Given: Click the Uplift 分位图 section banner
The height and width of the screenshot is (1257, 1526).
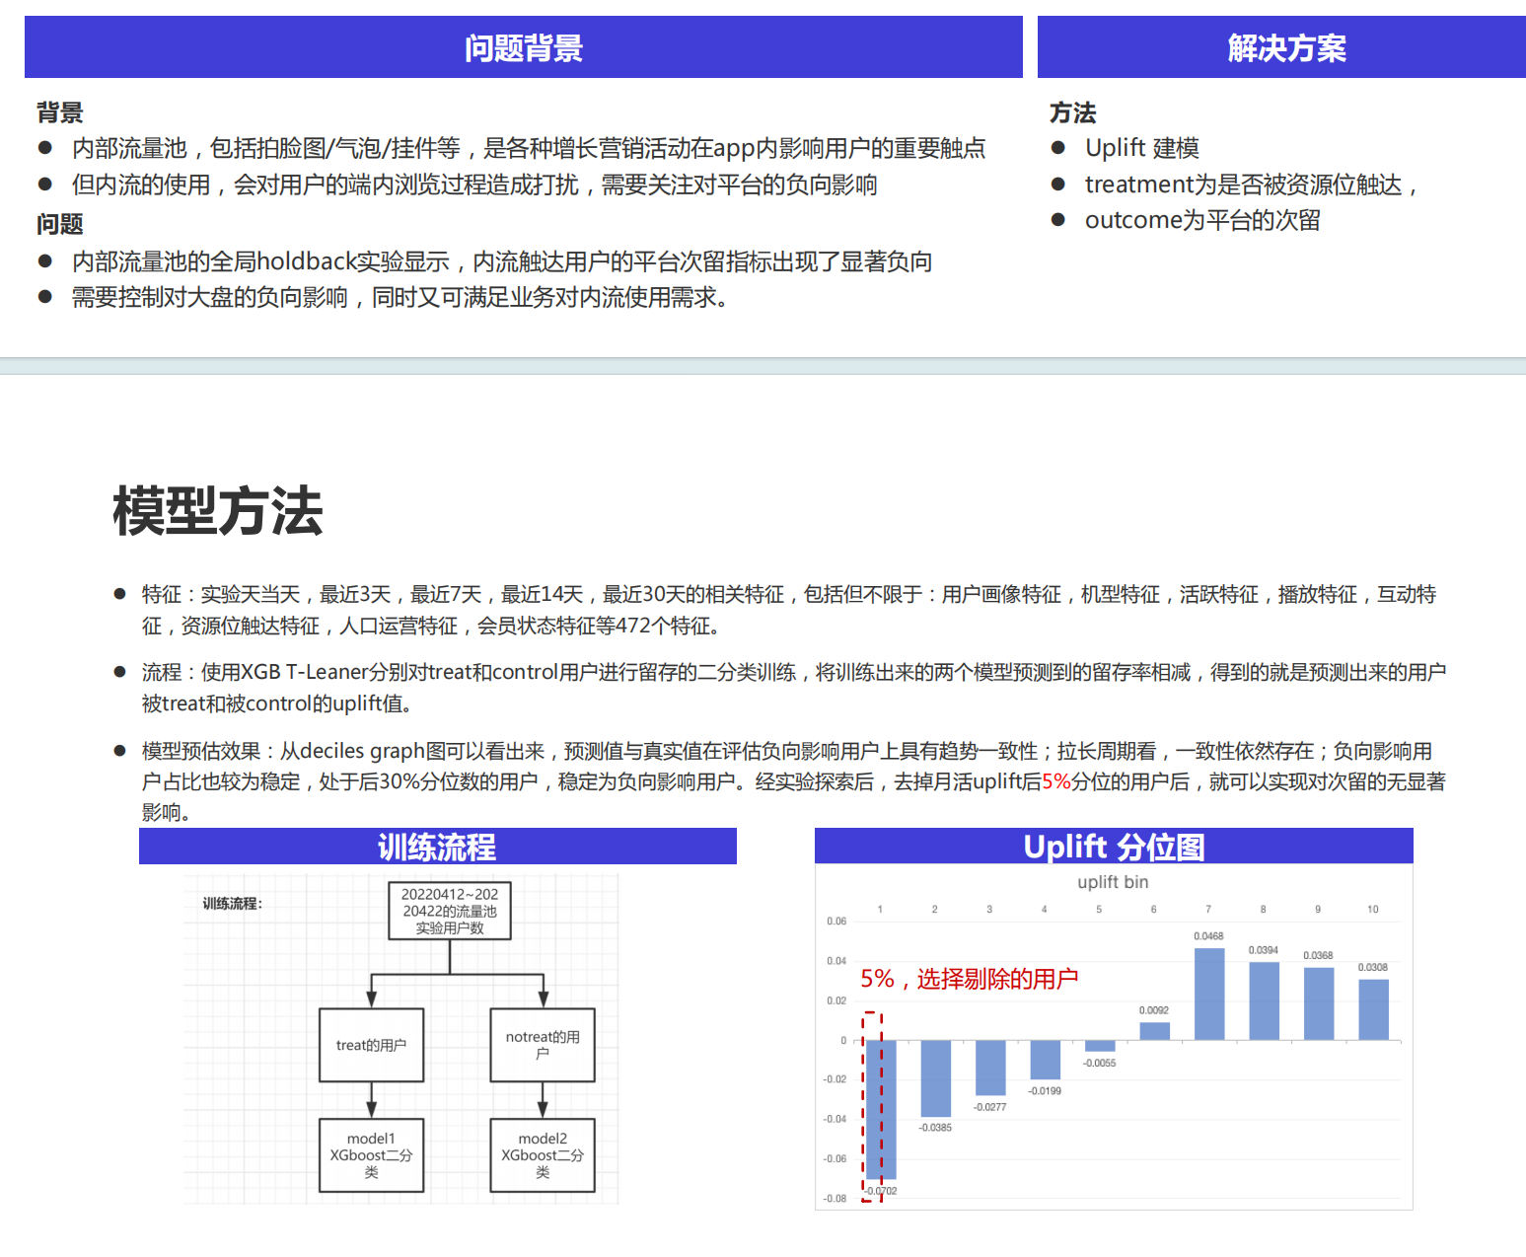Looking at the screenshot, I should (x=1114, y=847).
